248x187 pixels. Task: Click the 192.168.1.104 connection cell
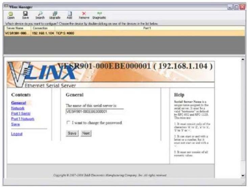43,33
